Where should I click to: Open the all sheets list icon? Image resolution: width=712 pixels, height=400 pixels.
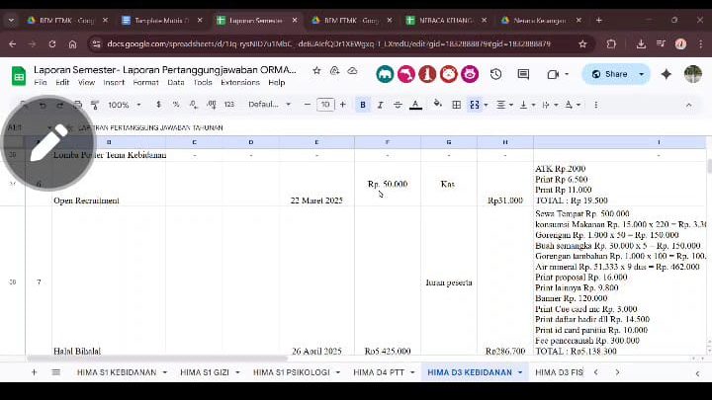(x=55, y=372)
